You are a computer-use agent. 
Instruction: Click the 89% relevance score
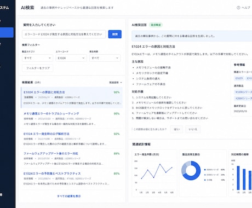click(x=117, y=153)
